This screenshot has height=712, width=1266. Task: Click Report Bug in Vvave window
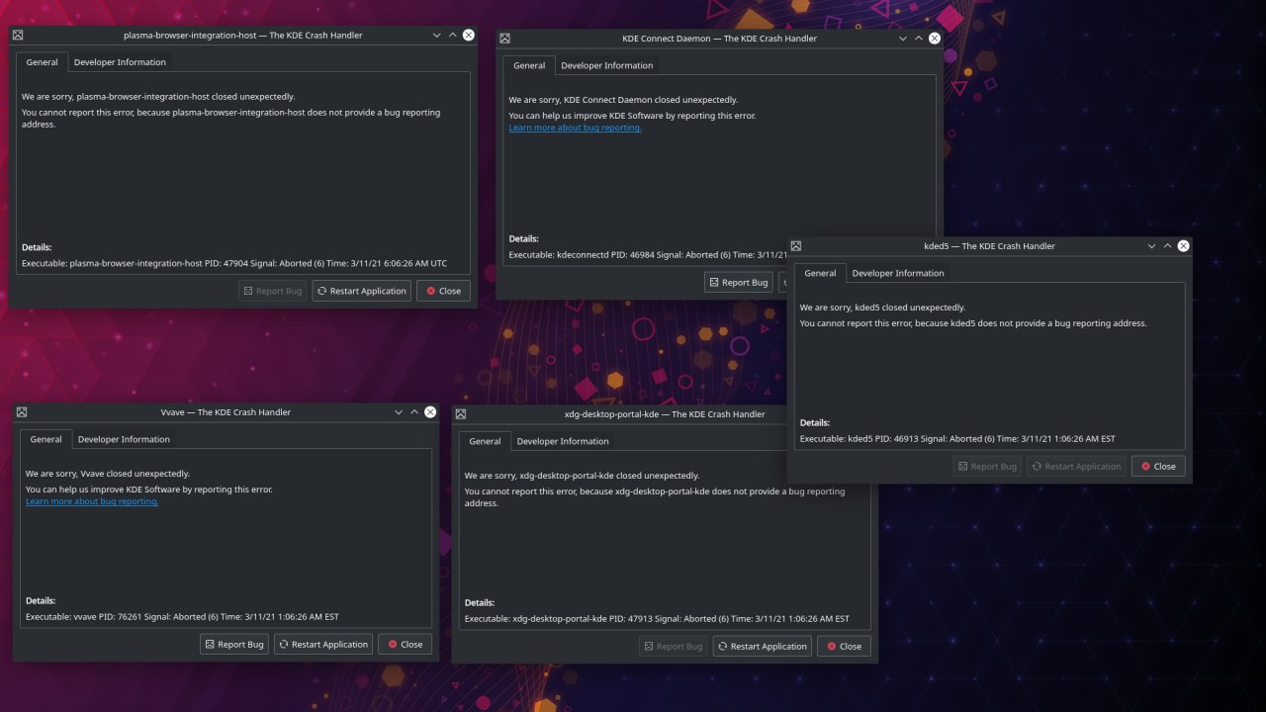[x=234, y=644]
